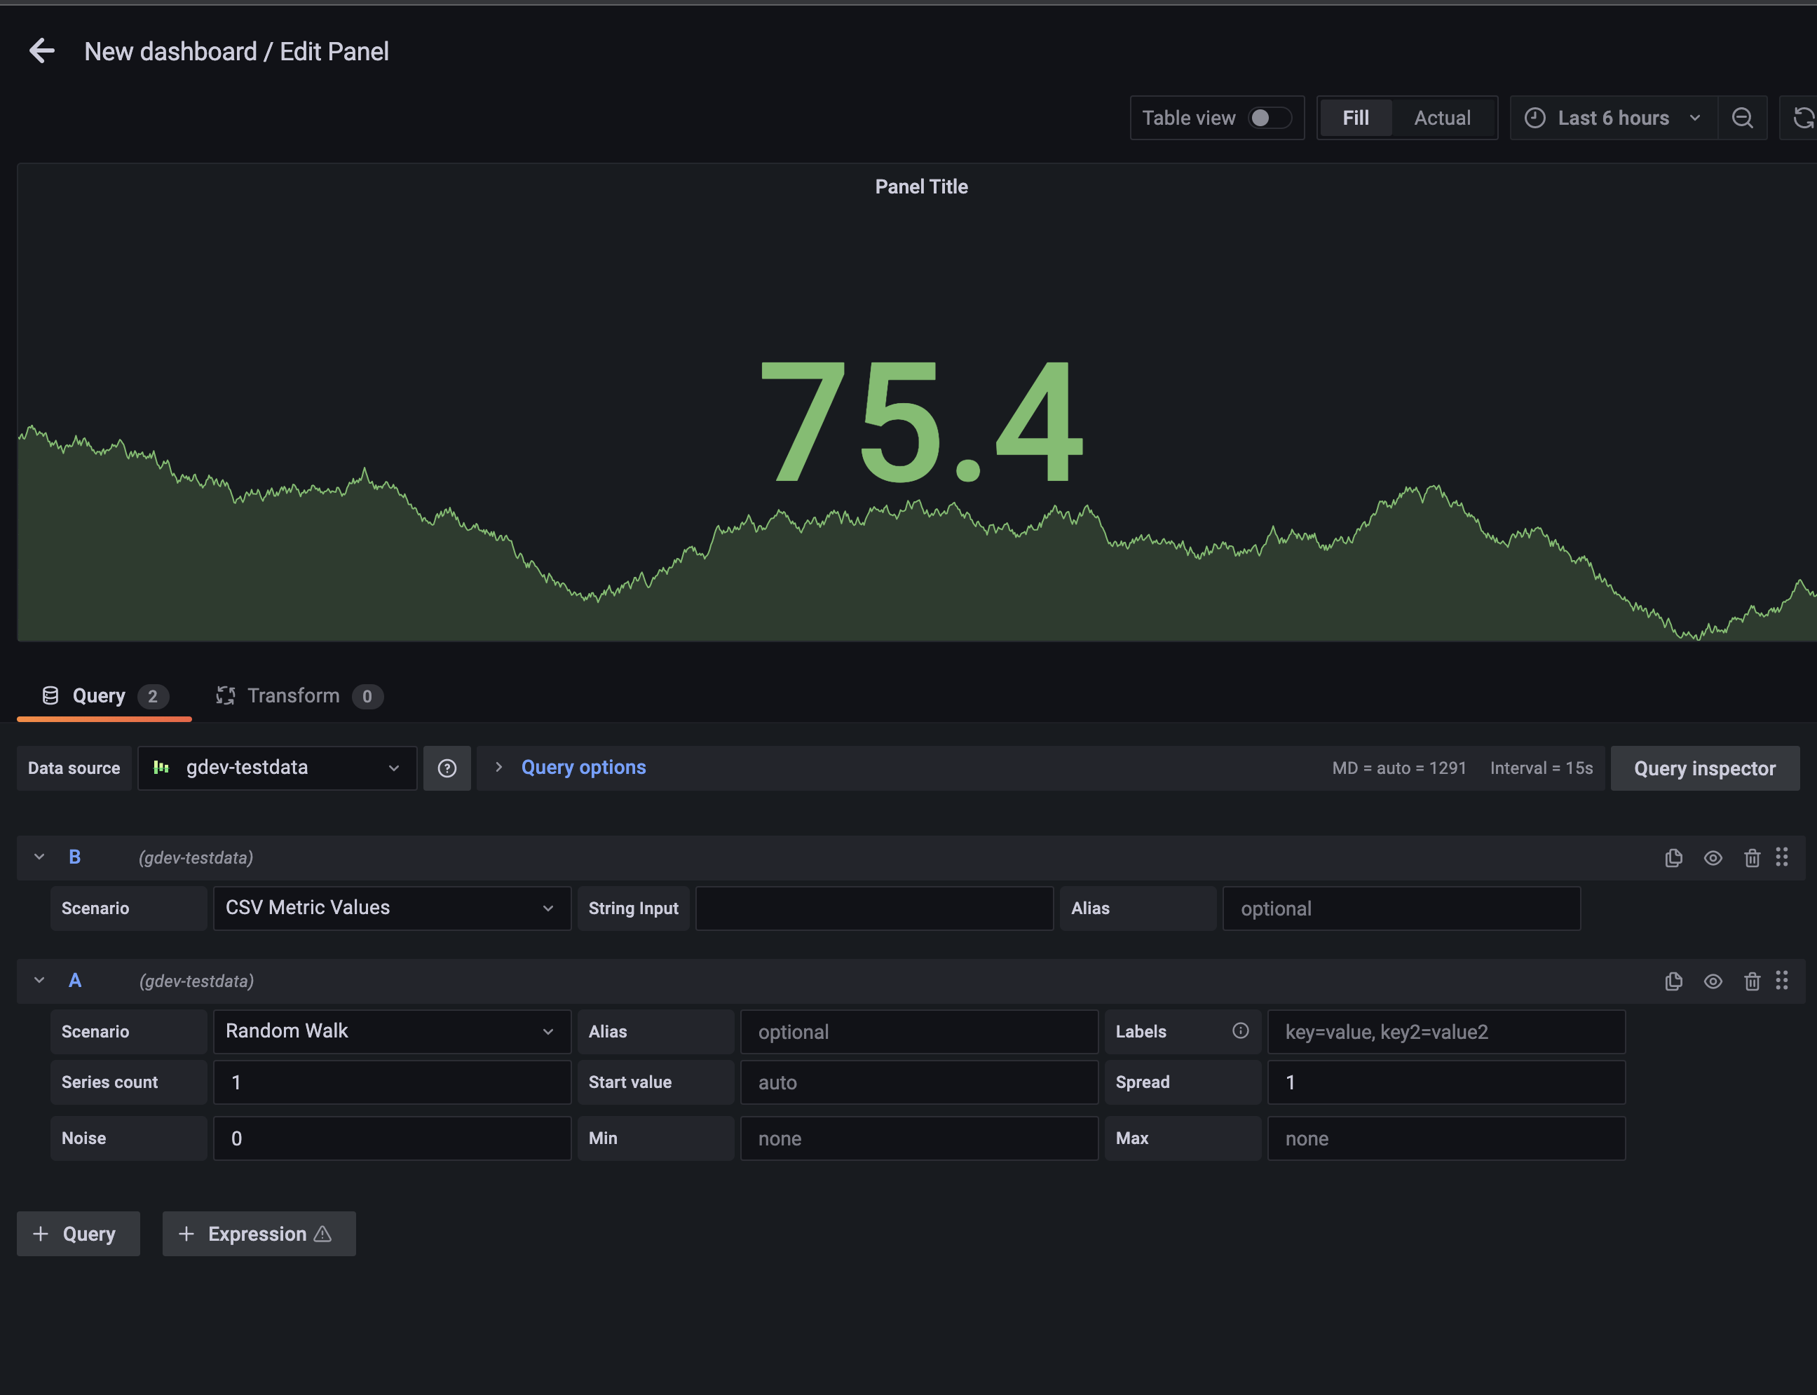This screenshot has height=1395, width=1817.
Task: Refresh the dashboard data
Action: [x=1804, y=117]
